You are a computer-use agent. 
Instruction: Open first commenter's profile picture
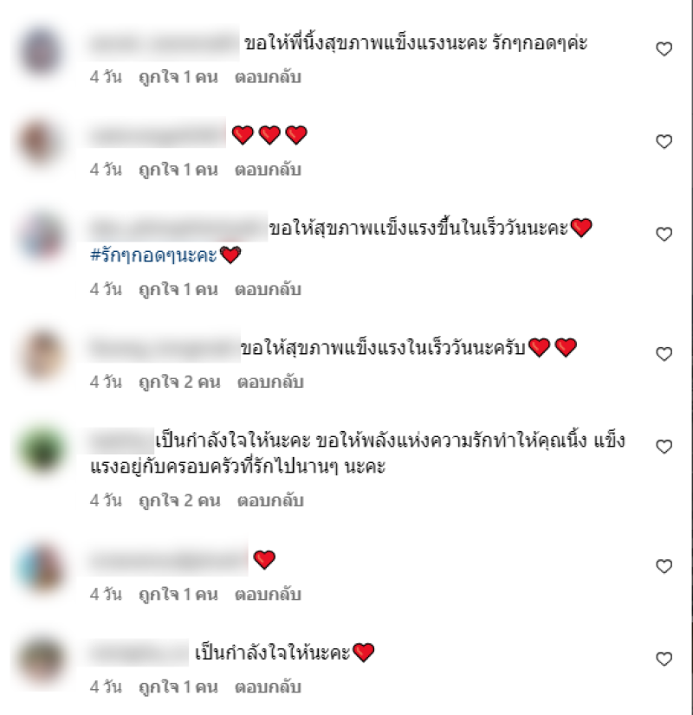41,50
